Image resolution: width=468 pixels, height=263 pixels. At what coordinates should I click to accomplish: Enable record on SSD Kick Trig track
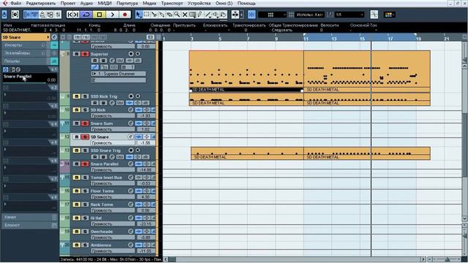[x=131, y=96]
